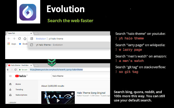Select the 'yt halo theme - Evolution' suggestion
This screenshot has width=174, height=108.
pyautogui.click(x=69, y=45)
